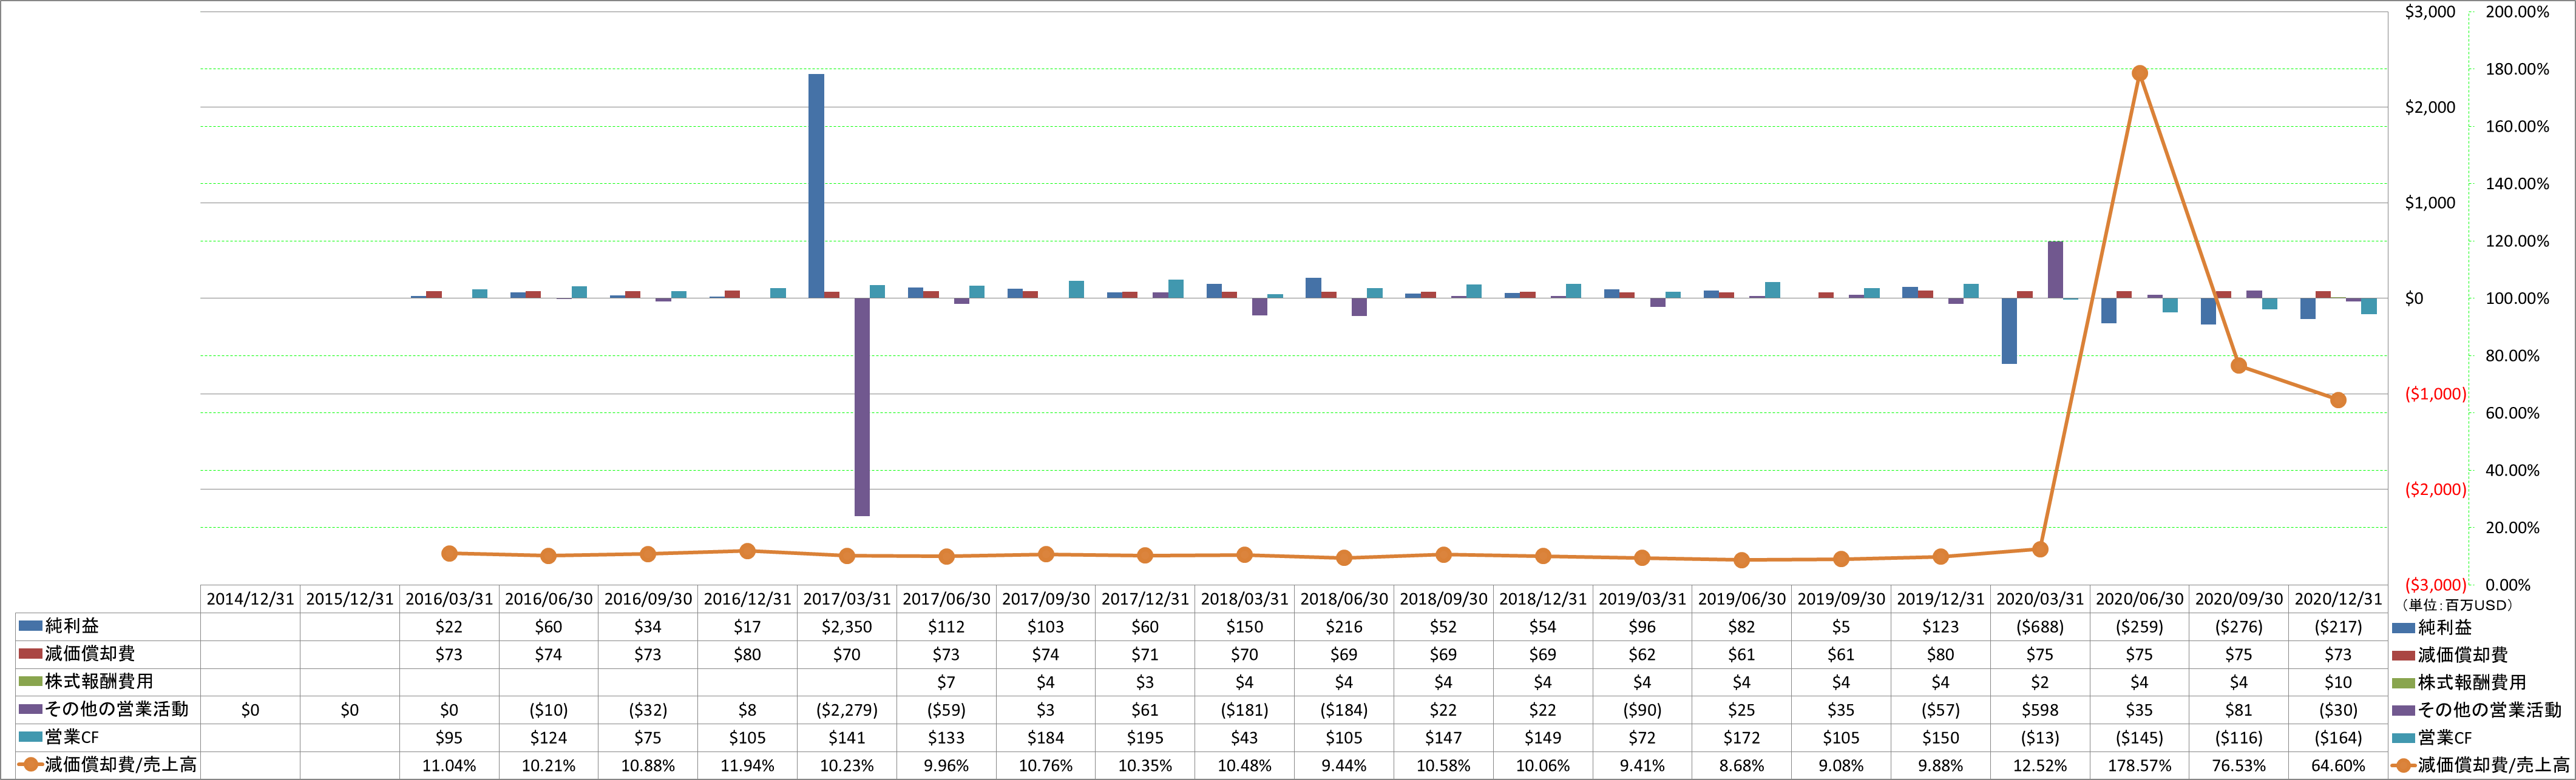This screenshot has width=2576, height=780.
Task: Click the red ($1,000) axis label
Action: pyautogui.click(x=2436, y=394)
